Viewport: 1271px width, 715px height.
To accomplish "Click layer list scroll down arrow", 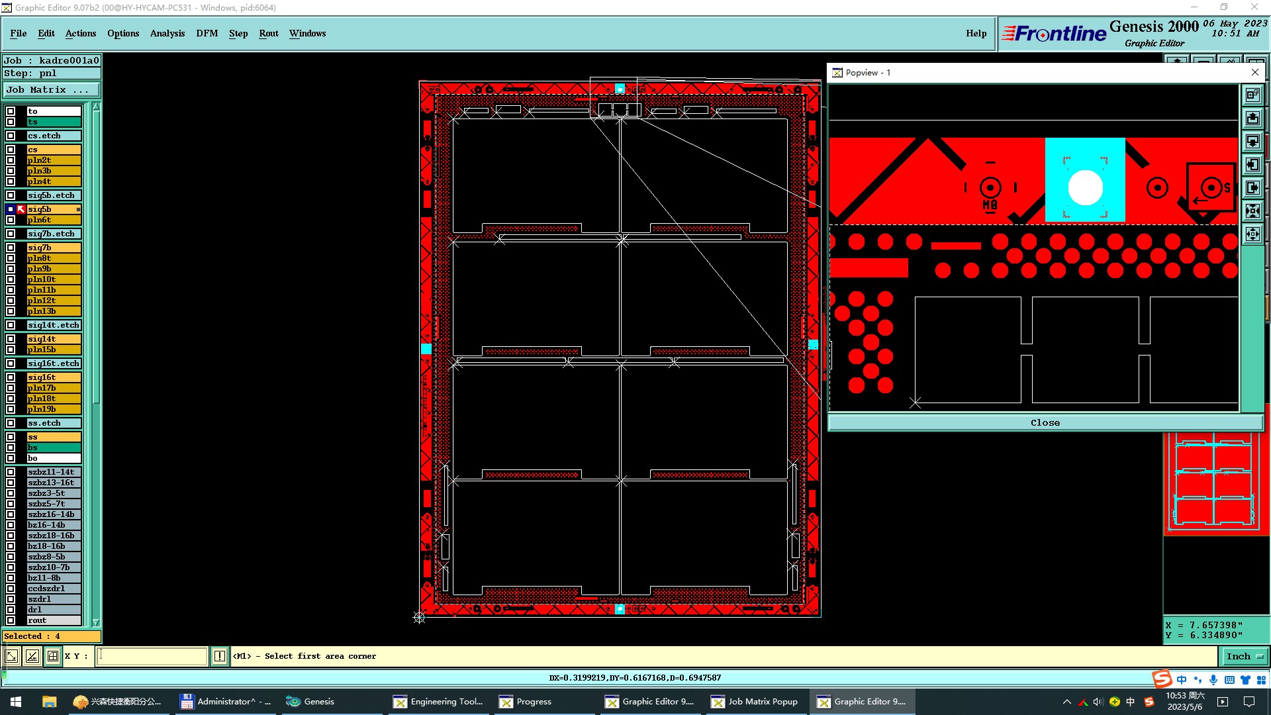I will (96, 622).
